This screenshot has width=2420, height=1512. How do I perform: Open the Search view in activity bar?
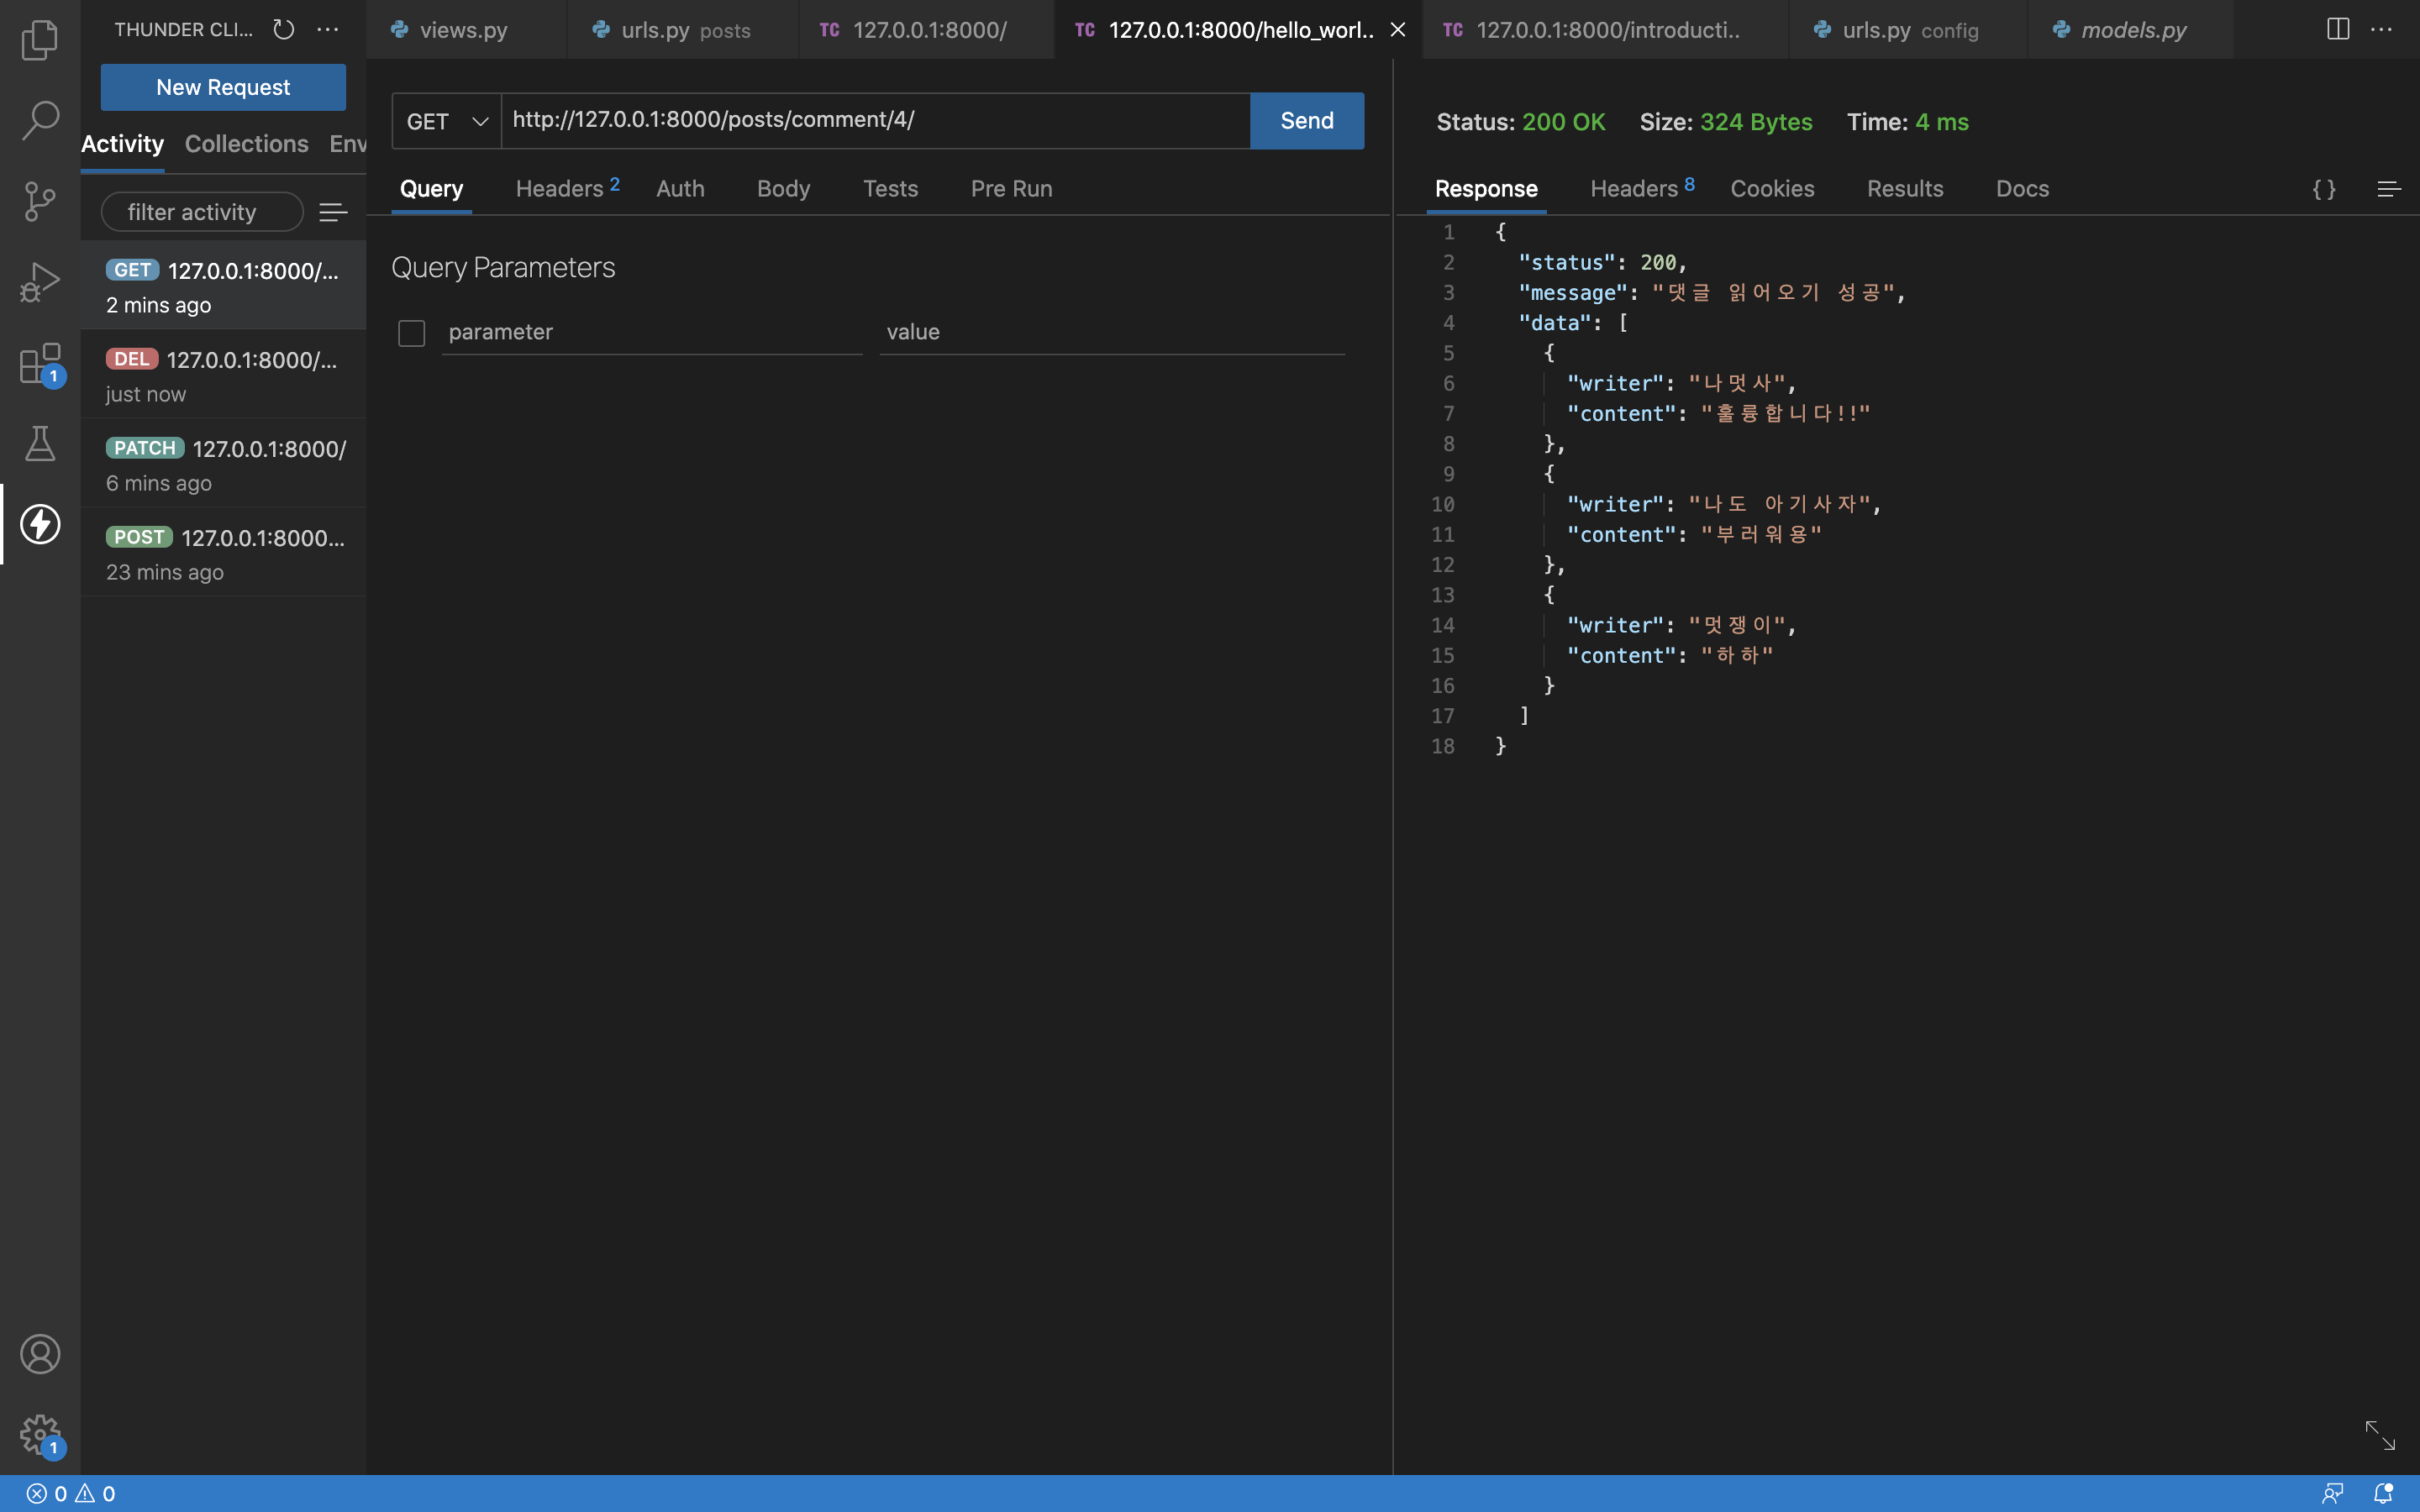click(40, 120)
